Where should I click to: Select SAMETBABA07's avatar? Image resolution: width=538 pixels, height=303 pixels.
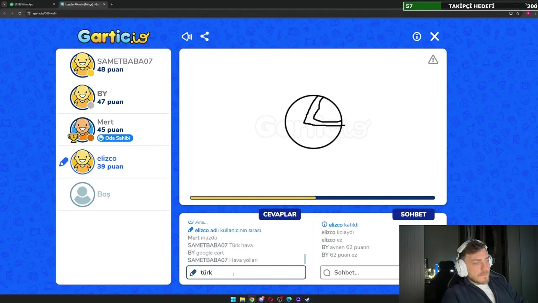(82, 65)
